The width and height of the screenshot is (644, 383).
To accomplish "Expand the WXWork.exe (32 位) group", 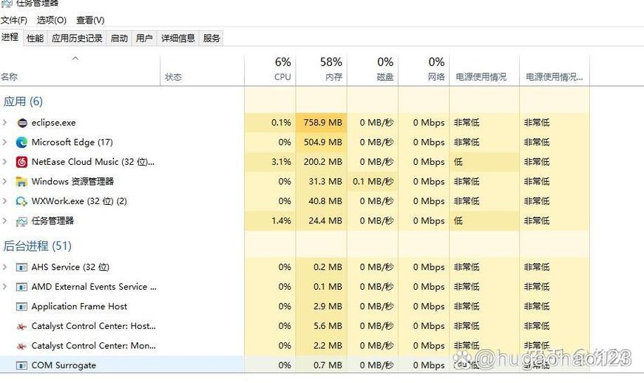I will (5, 201).
